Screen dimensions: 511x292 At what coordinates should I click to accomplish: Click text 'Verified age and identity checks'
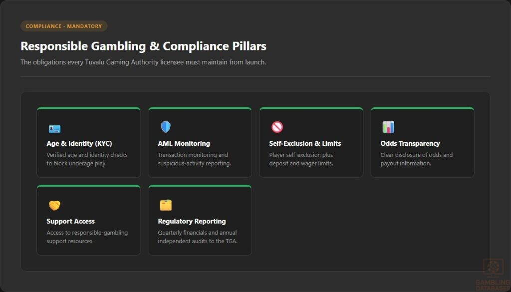87,155
